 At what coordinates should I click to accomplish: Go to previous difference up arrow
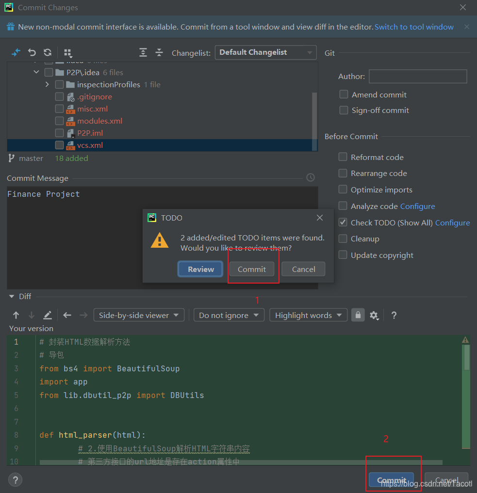pyautogui.click(x=16, y=315)
